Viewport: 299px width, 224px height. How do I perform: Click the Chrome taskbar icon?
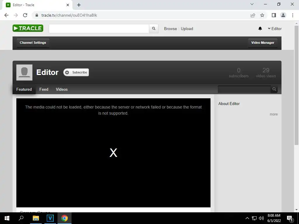click(65, 218)
